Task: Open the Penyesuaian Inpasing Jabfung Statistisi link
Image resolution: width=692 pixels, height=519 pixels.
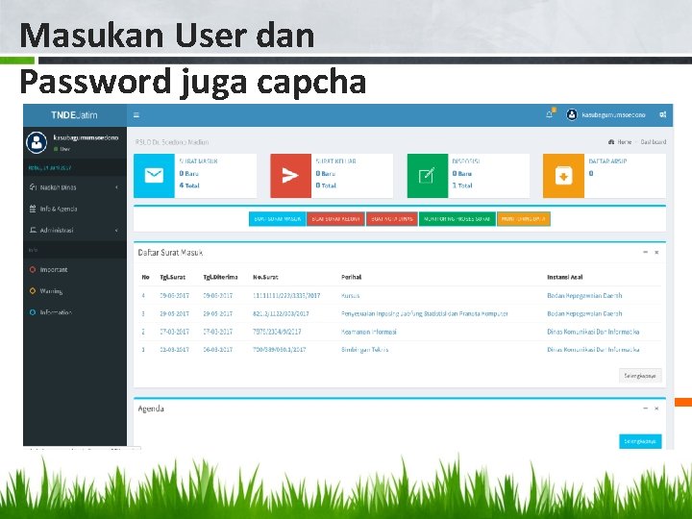Action: [425, 313]
